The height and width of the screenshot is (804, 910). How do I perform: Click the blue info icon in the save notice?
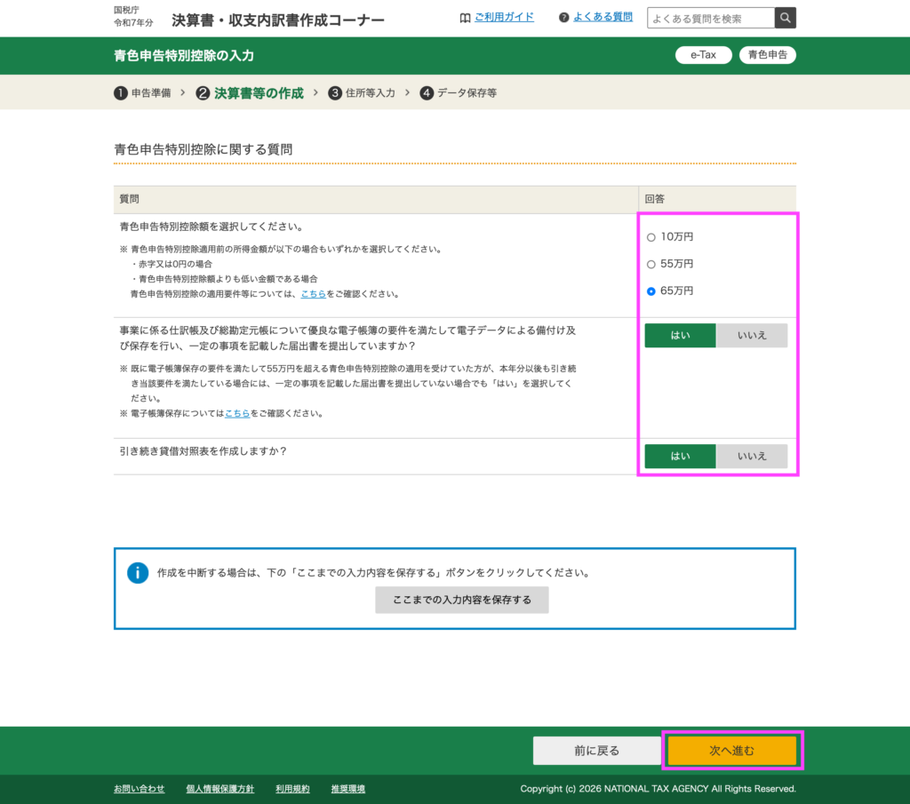[138, 573]
